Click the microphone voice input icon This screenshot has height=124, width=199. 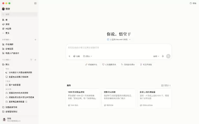(x=163, y=56)
